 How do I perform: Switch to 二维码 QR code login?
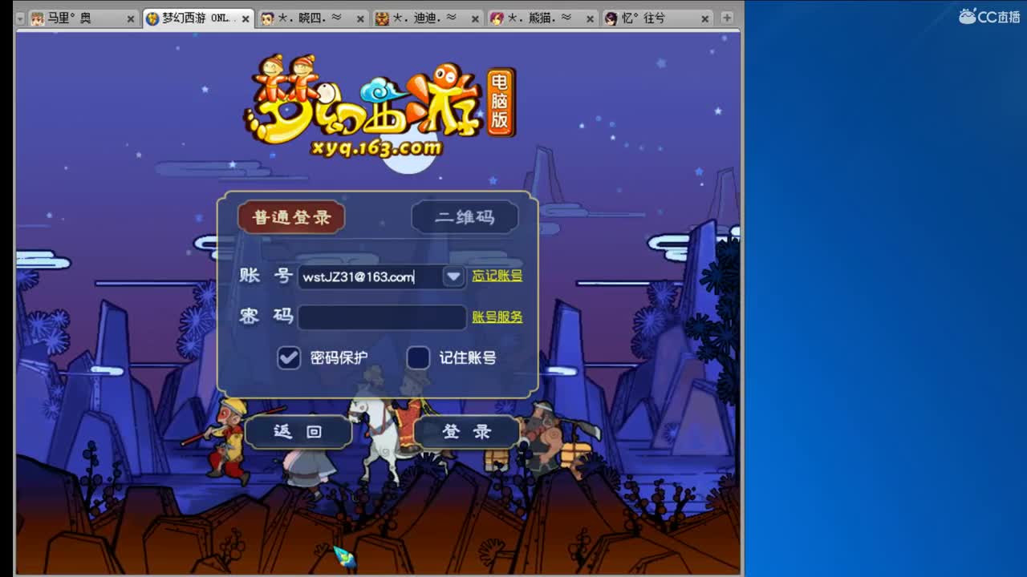(x=465, y=217)
